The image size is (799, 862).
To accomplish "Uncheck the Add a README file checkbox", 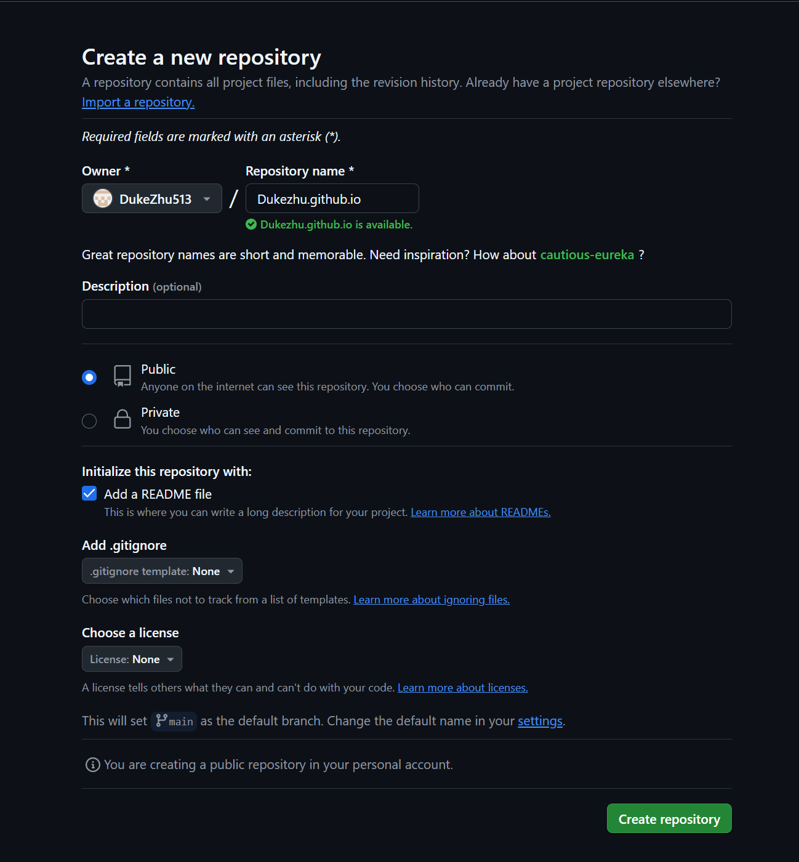I will pyautogui.click(x=89, y=494).
